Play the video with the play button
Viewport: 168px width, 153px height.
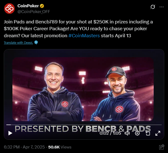(x=10, y=133)
